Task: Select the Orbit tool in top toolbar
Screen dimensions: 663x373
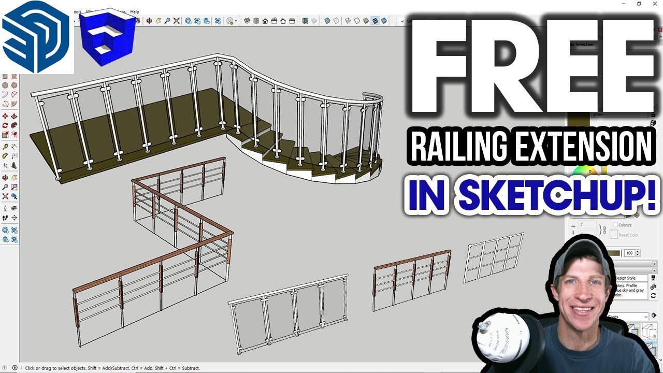Action: tap(149, 21)
